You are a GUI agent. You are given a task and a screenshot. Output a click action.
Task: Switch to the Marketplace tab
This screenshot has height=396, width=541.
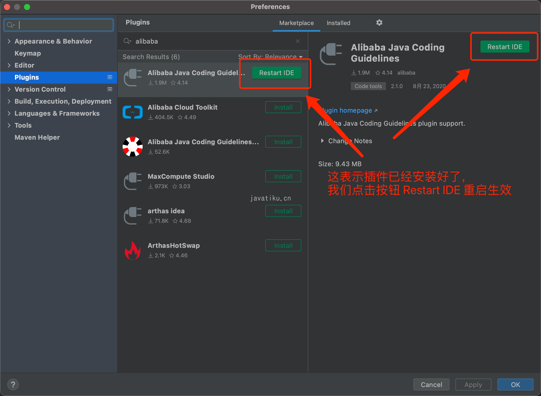(x=296, y=23)
